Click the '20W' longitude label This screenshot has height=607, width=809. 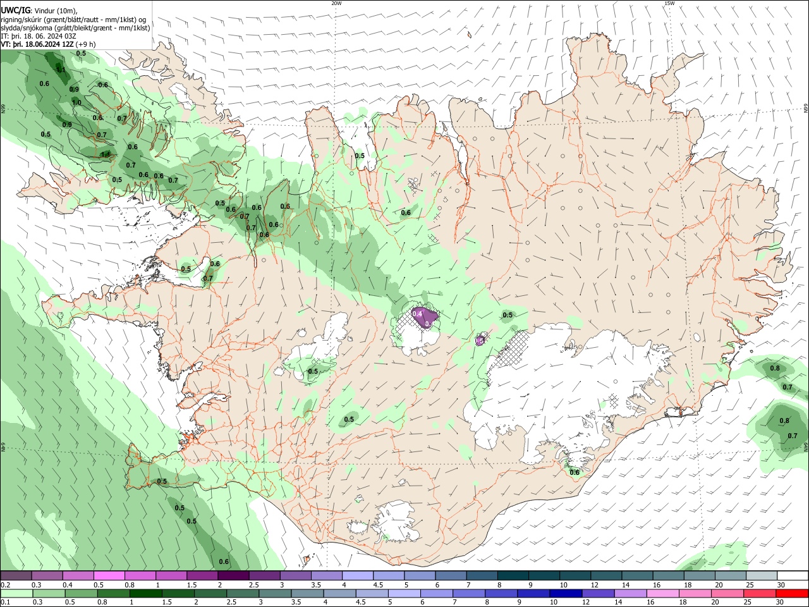[x=336, y=3]
